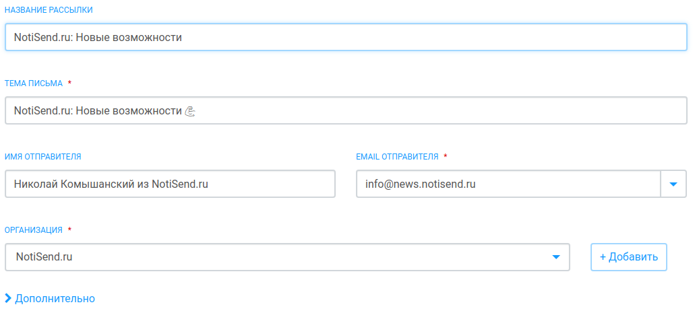This screenshot has height=313, width=695.
Task: Click the red asterisk next to Тема письма
Action: point(69,83)
